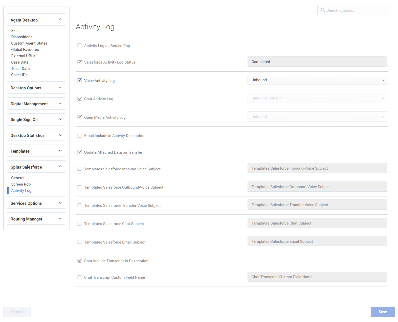Toggle Chat Include Transcript in Description
The width and height of the screenshot is (398, 322).
click(x=79, y=261)
